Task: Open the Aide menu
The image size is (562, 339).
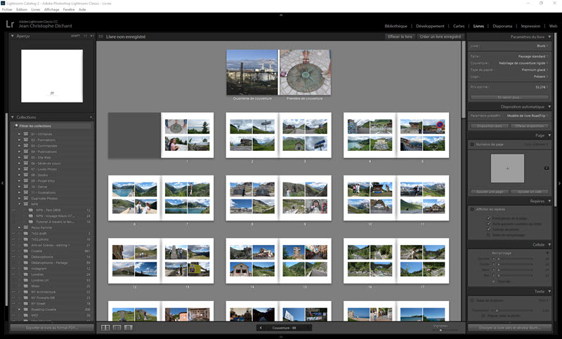Action: [x=82, y=10]
